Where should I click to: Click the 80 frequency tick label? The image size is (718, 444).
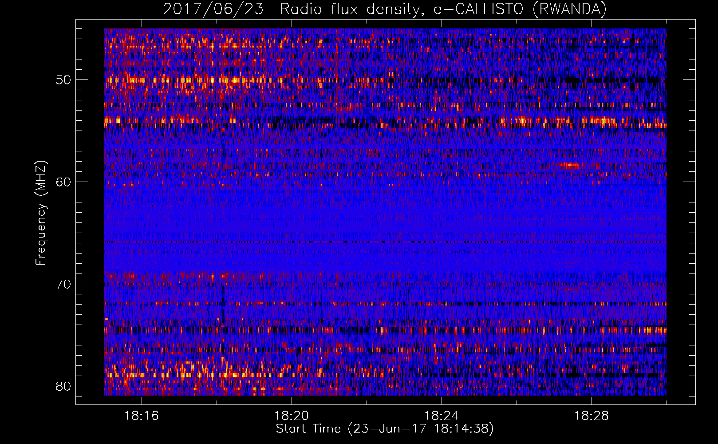[x=63, y=386]
